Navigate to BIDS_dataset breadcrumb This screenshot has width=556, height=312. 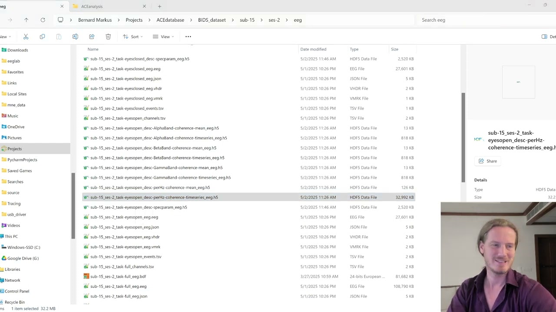click(x=212, y=20)
